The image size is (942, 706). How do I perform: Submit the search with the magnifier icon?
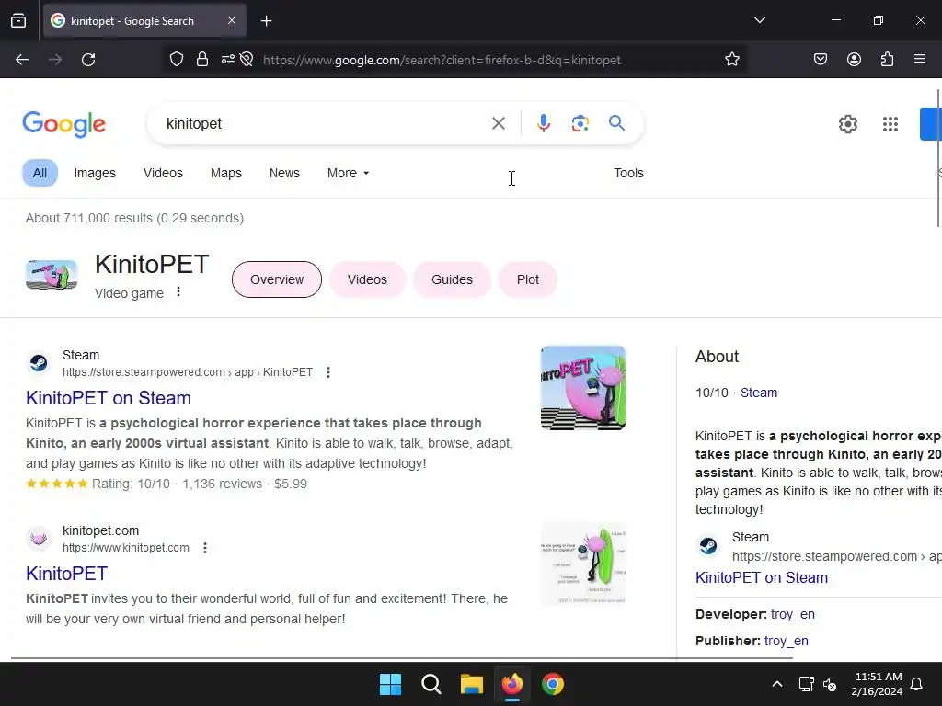tap(616, 123)
